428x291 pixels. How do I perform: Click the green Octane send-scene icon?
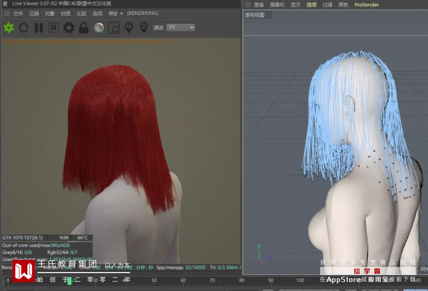click(9, 28)
